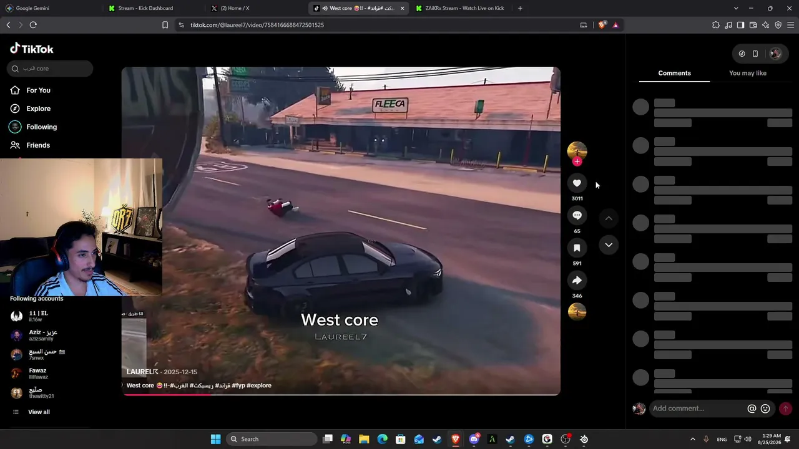Viewport: 799px width, 449px height.
Task: Go to previous video with up chevron
Action: tap(609, 218)
